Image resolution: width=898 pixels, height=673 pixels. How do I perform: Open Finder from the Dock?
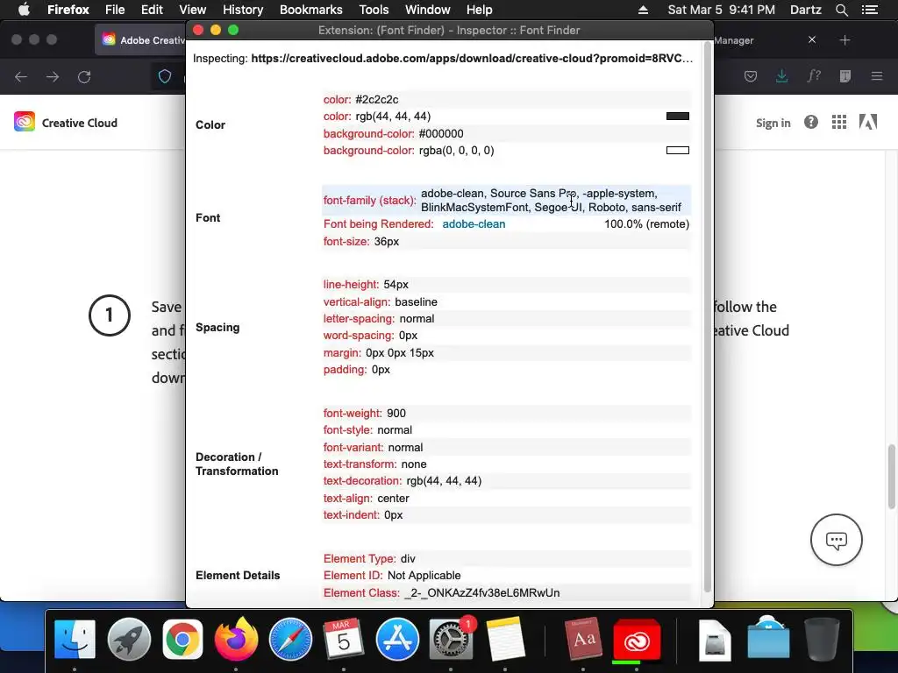tap(75, 639)
